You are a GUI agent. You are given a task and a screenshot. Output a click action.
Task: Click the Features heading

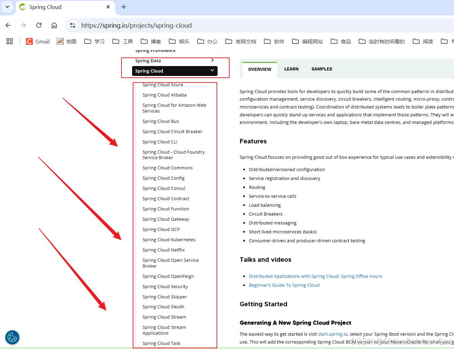click(x=253, y=141)
